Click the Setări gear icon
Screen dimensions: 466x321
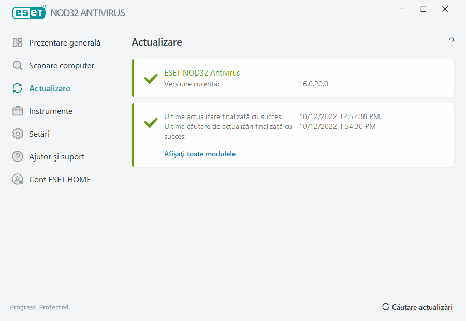click(18, 134)
